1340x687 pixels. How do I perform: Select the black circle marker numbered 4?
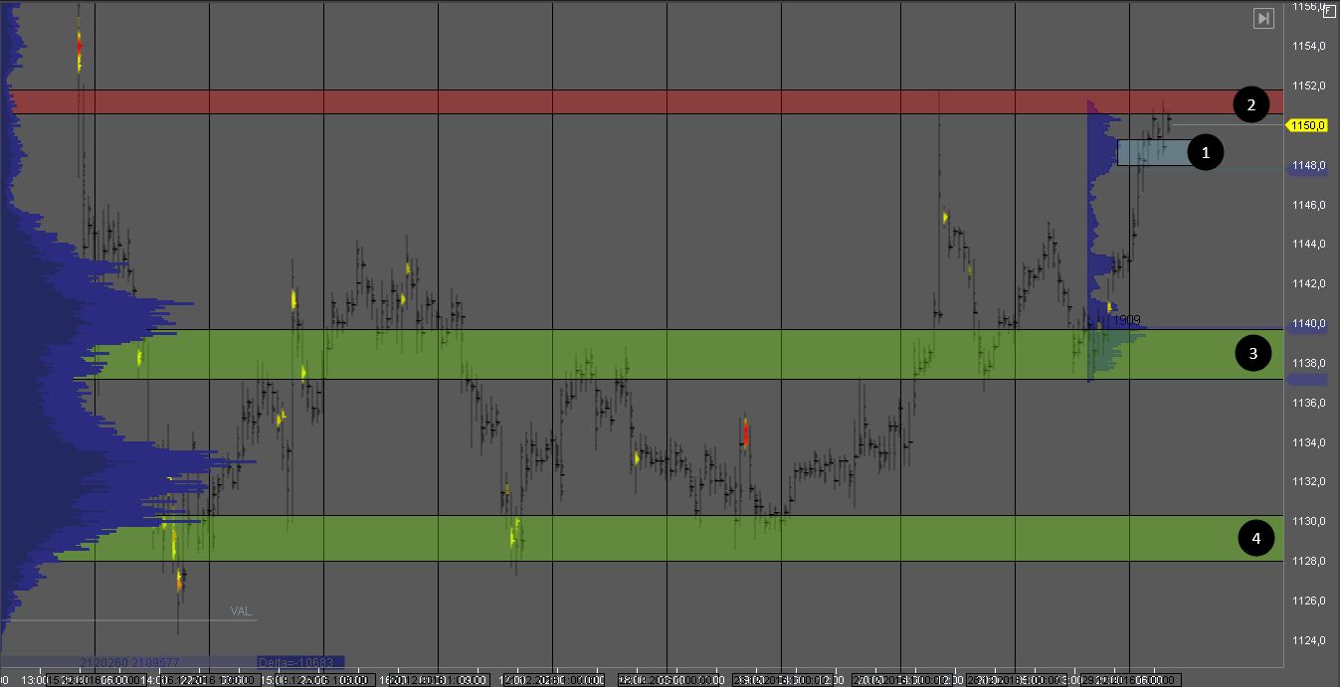pos(1255,538)
